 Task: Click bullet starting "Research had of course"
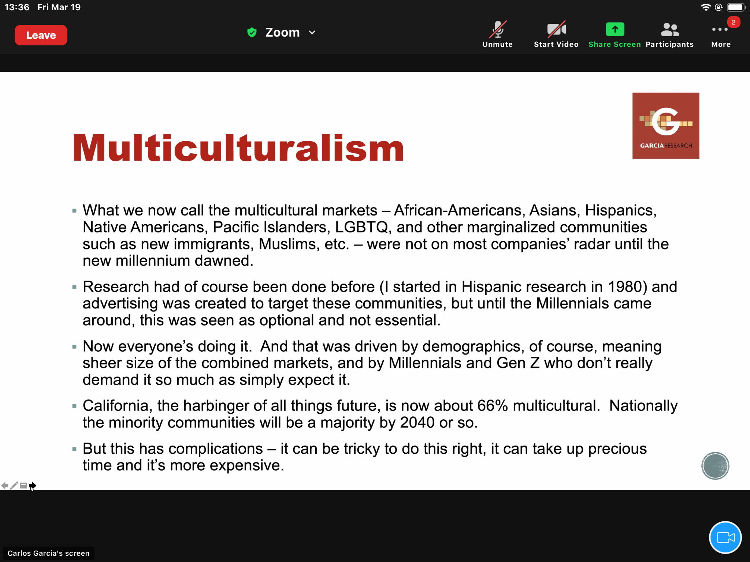point(380,303)
